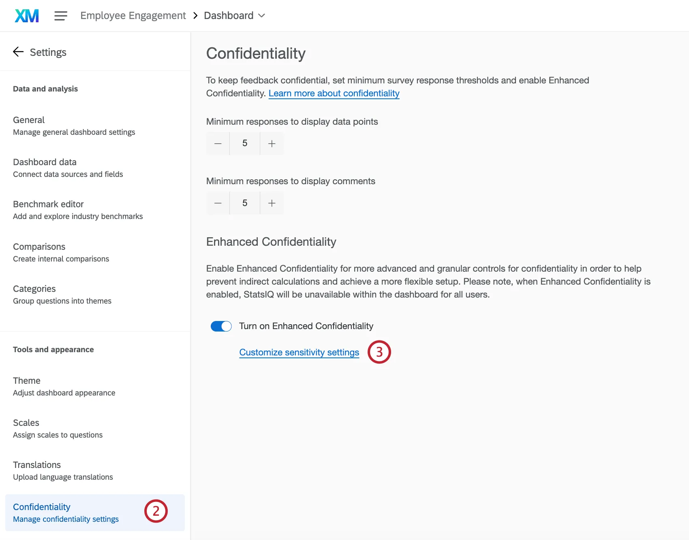Open the Benchmark editor

click(x=48, y=204)
